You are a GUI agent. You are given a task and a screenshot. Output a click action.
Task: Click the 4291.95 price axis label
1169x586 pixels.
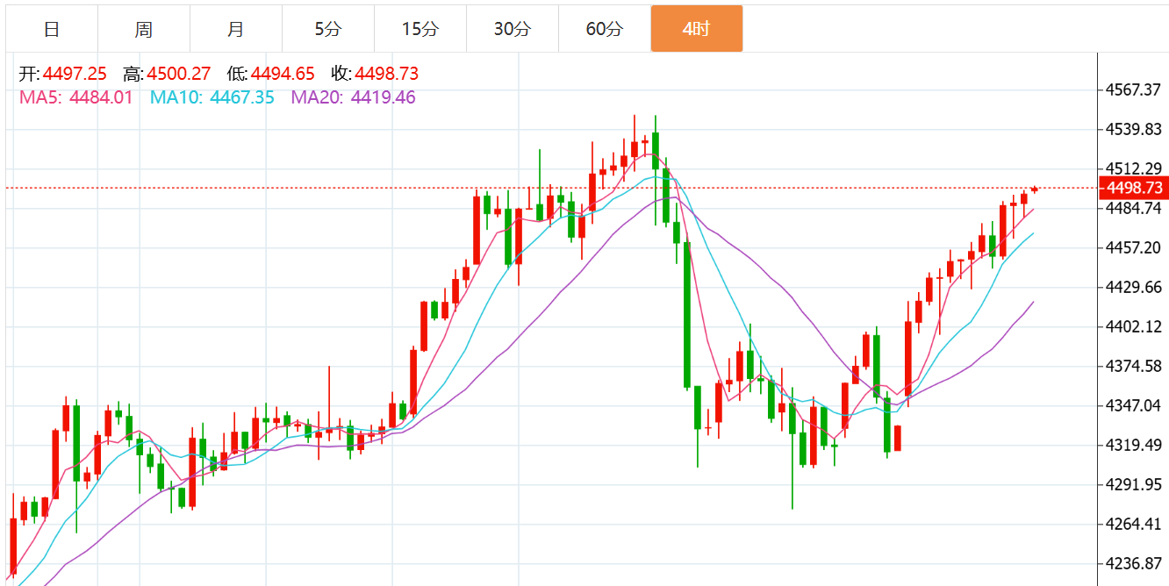(1134, 484)
